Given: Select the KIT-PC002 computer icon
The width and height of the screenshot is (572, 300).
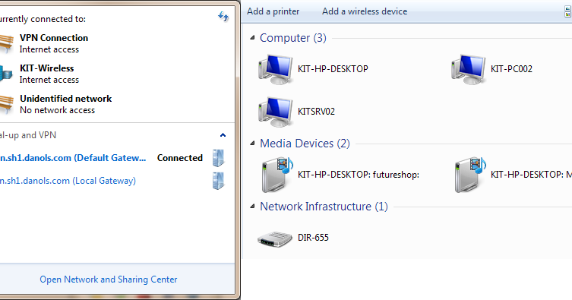Looking at the screenshot, I should 469,69.
